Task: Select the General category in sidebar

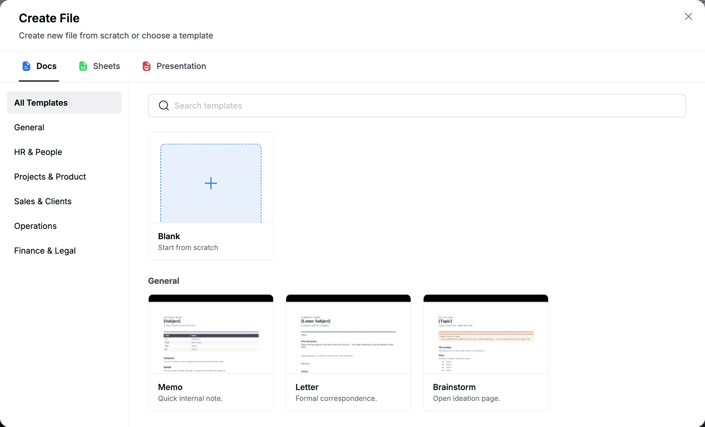Action: pyautogui.click(x=64, y=127)
